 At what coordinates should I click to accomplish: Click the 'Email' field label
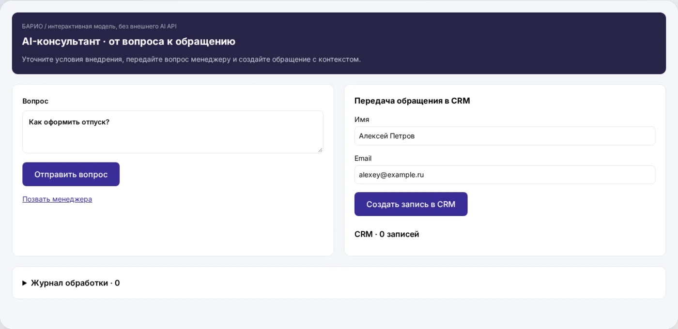click(363, 158)
